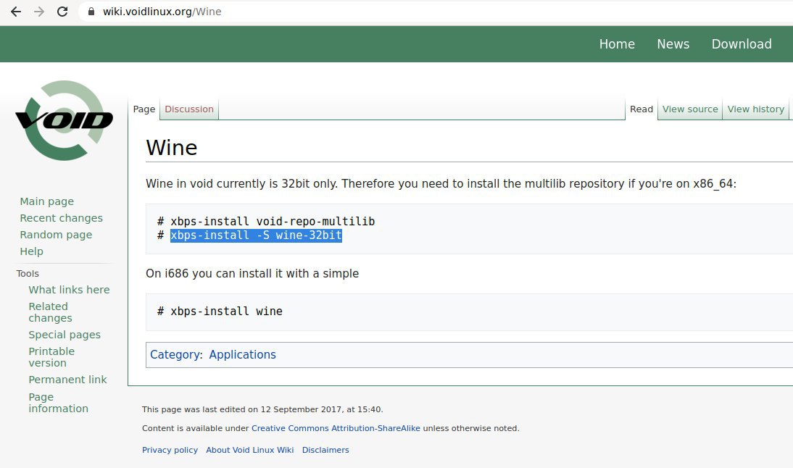This screenshot has width=793, height=468.
Task: Open the View history tab
Action: [755, 109]
